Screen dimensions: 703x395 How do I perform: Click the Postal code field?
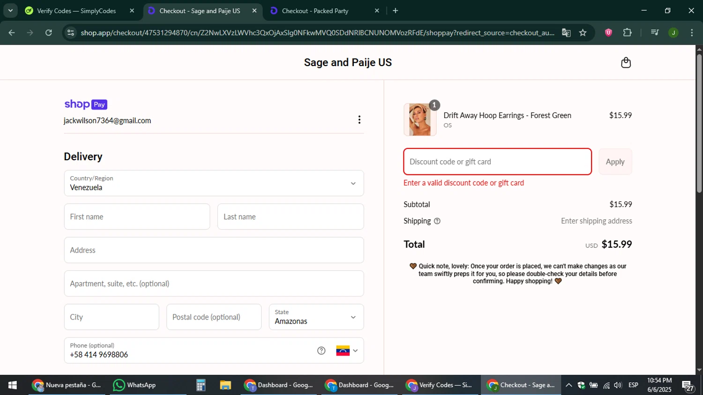(214, 317)
